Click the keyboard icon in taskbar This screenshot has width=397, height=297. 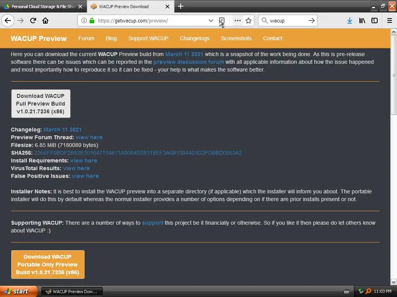tap(347, 292)
